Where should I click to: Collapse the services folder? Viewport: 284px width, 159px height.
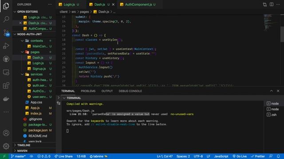[22, 74]
